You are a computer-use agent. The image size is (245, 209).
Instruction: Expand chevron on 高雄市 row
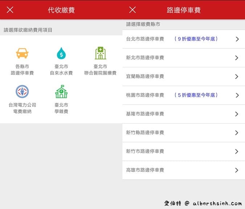coord(237,170)
